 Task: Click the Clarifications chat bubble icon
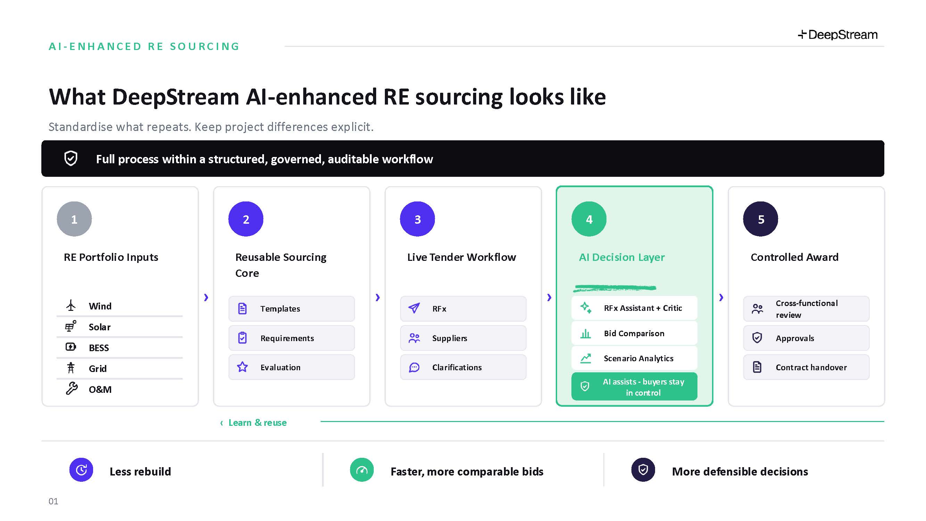[x=414, y=367]
